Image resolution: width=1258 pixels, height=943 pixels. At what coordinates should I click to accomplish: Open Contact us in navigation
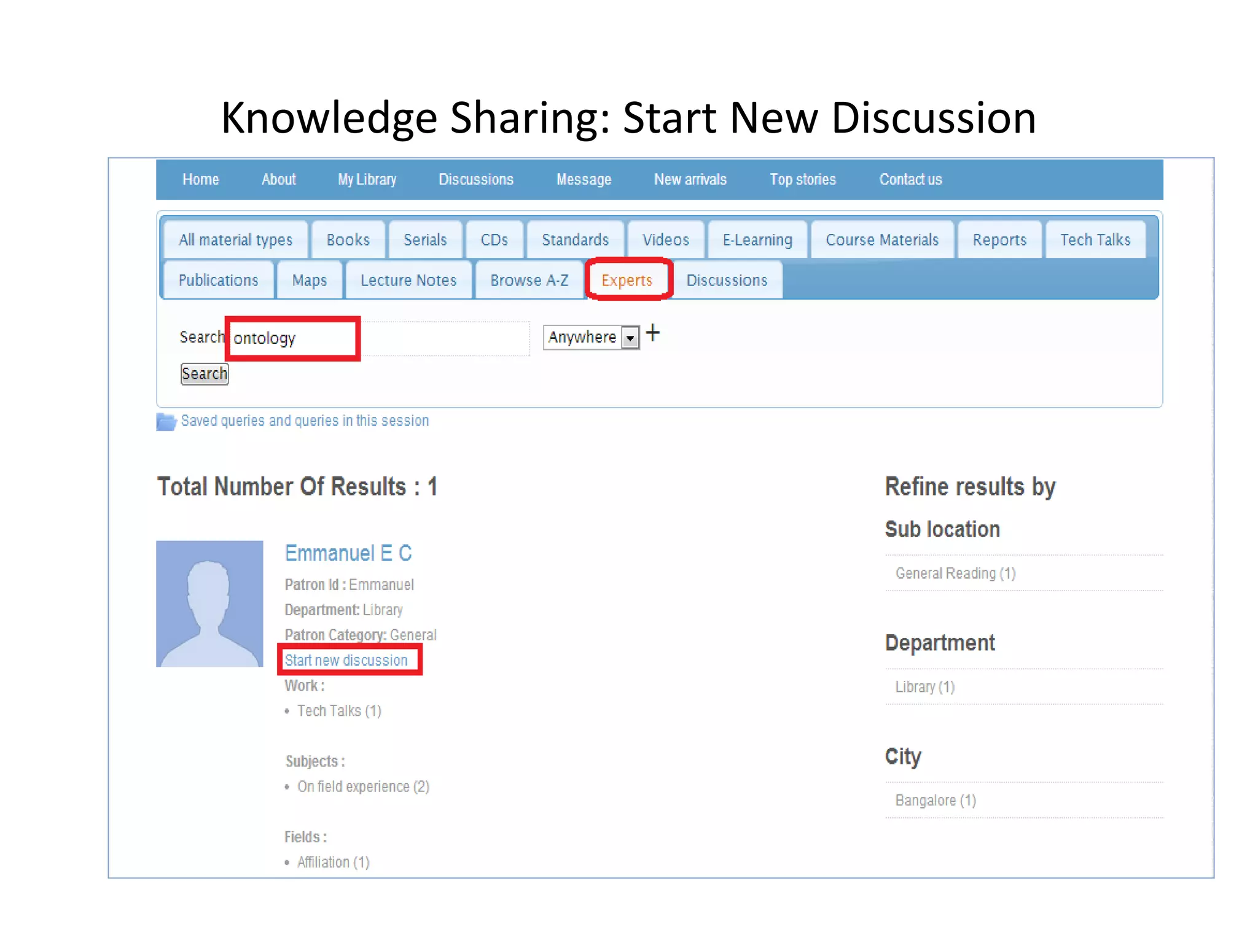910,179
